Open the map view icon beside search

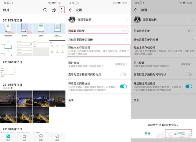tap(54, 10)
